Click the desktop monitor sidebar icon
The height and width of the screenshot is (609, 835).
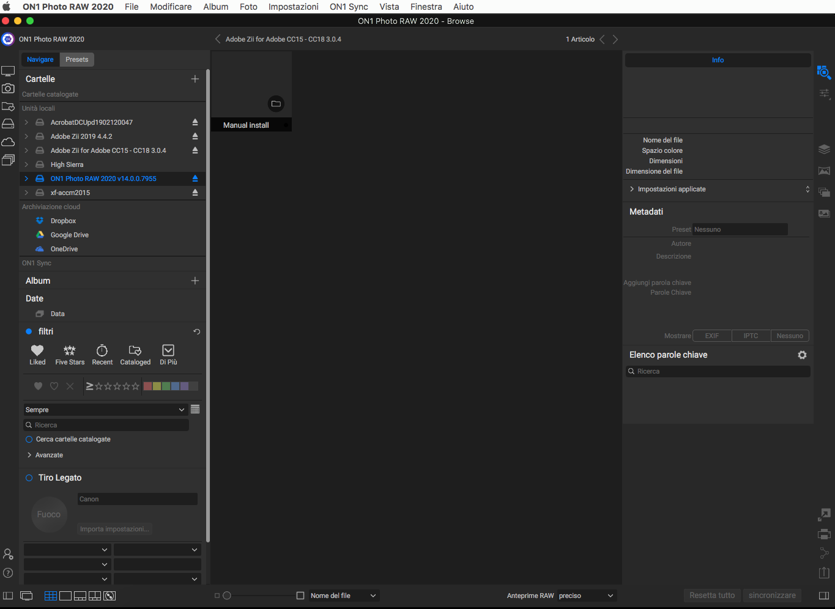(x=8, y=71)
